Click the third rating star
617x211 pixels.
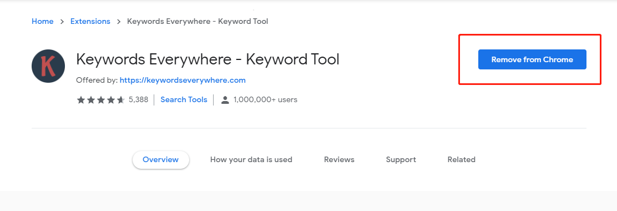point(101,100)
